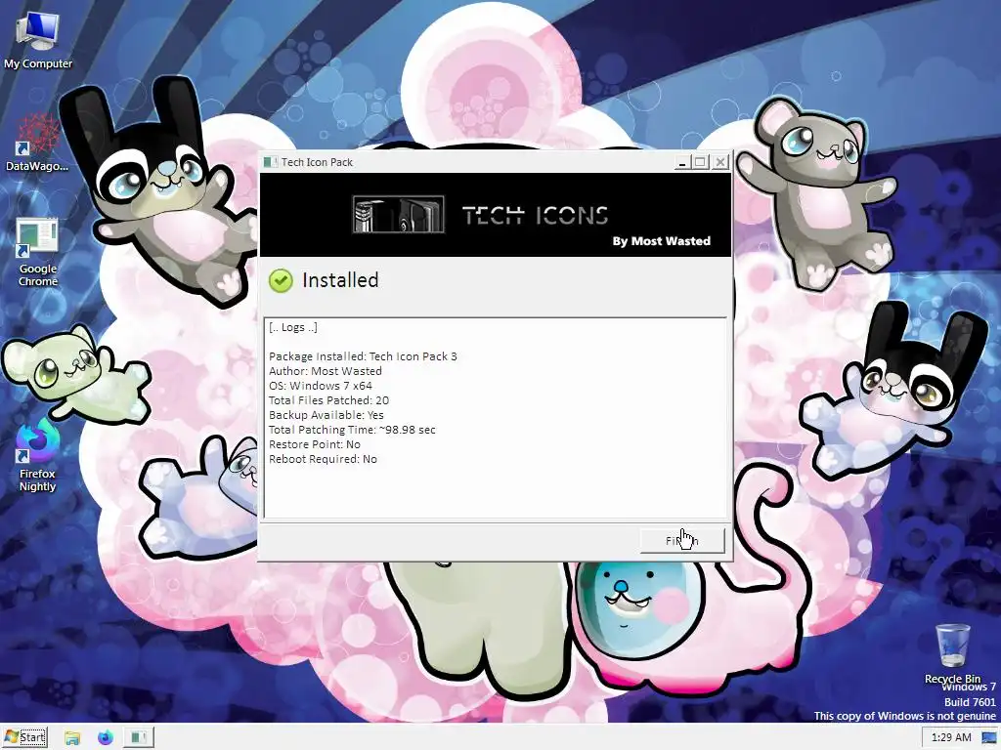This screenshot has height=750, width=1001.
Task: Click the maximize button of Tech Icon Pack
Action: coord(700,162)
